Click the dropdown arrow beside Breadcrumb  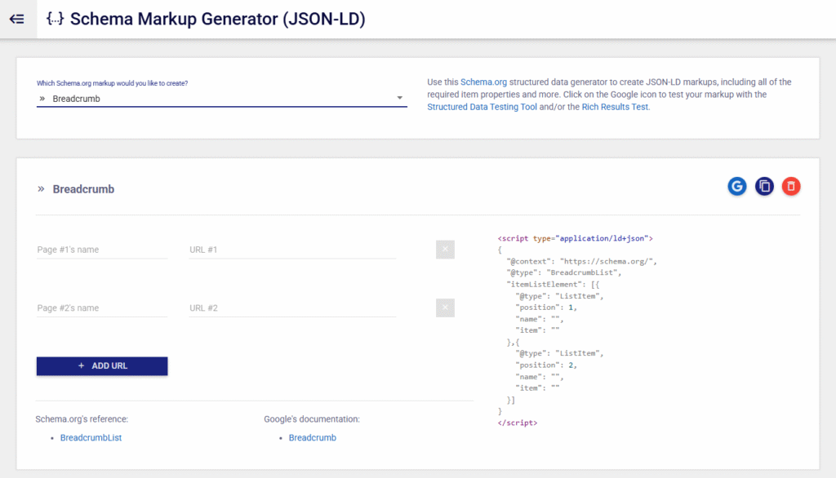pyautogui.click(x=399, y=98)
